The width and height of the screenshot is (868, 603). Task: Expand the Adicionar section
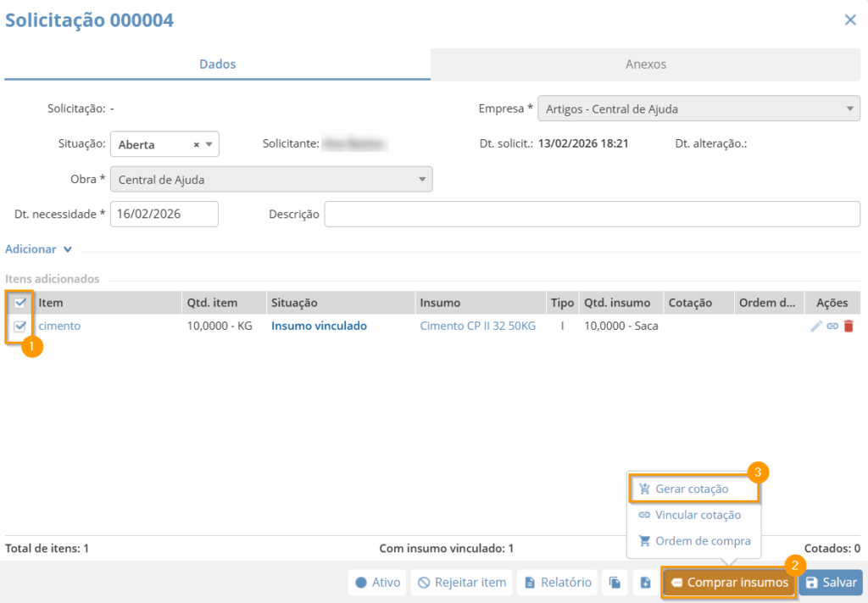tap(39, 249)
